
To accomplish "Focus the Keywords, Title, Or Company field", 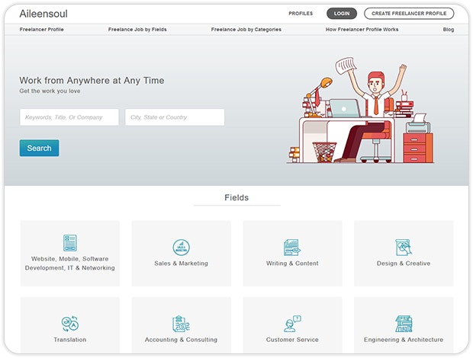I will [69, 117].
